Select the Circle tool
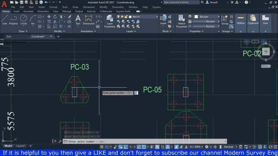Screen dimensions: 278x156 tap(23, 20)
